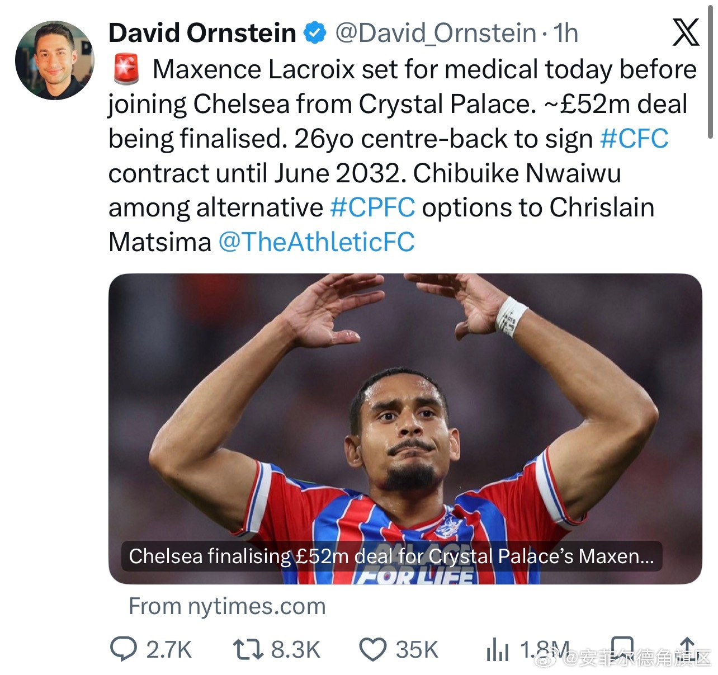Open the #CFC hashtag
Viewport: 718px width, 675px height.
[634, 139]
